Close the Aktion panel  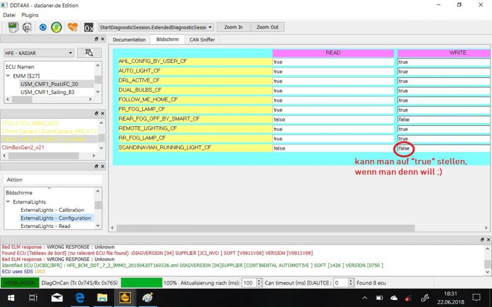click(x=103, y=167)
